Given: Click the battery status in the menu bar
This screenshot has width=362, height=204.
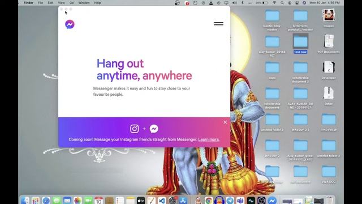Looking at the screenshot, I should [261, 3].
